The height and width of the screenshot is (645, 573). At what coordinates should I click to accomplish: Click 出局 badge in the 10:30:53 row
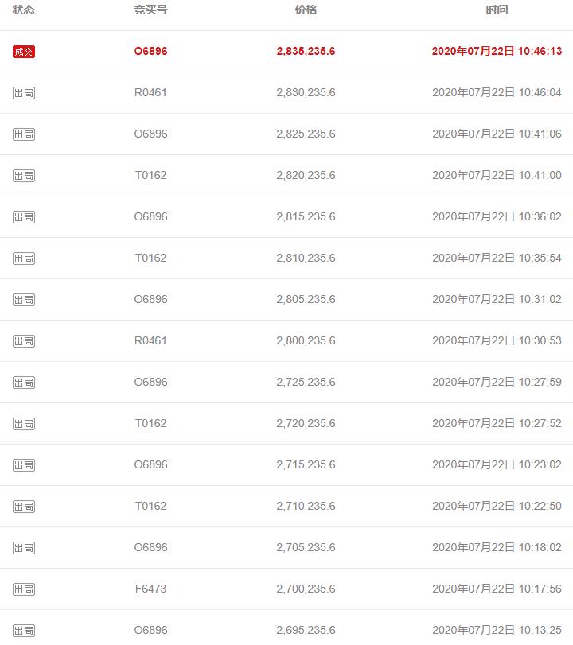pyautogui.click(x=24, y=341)
